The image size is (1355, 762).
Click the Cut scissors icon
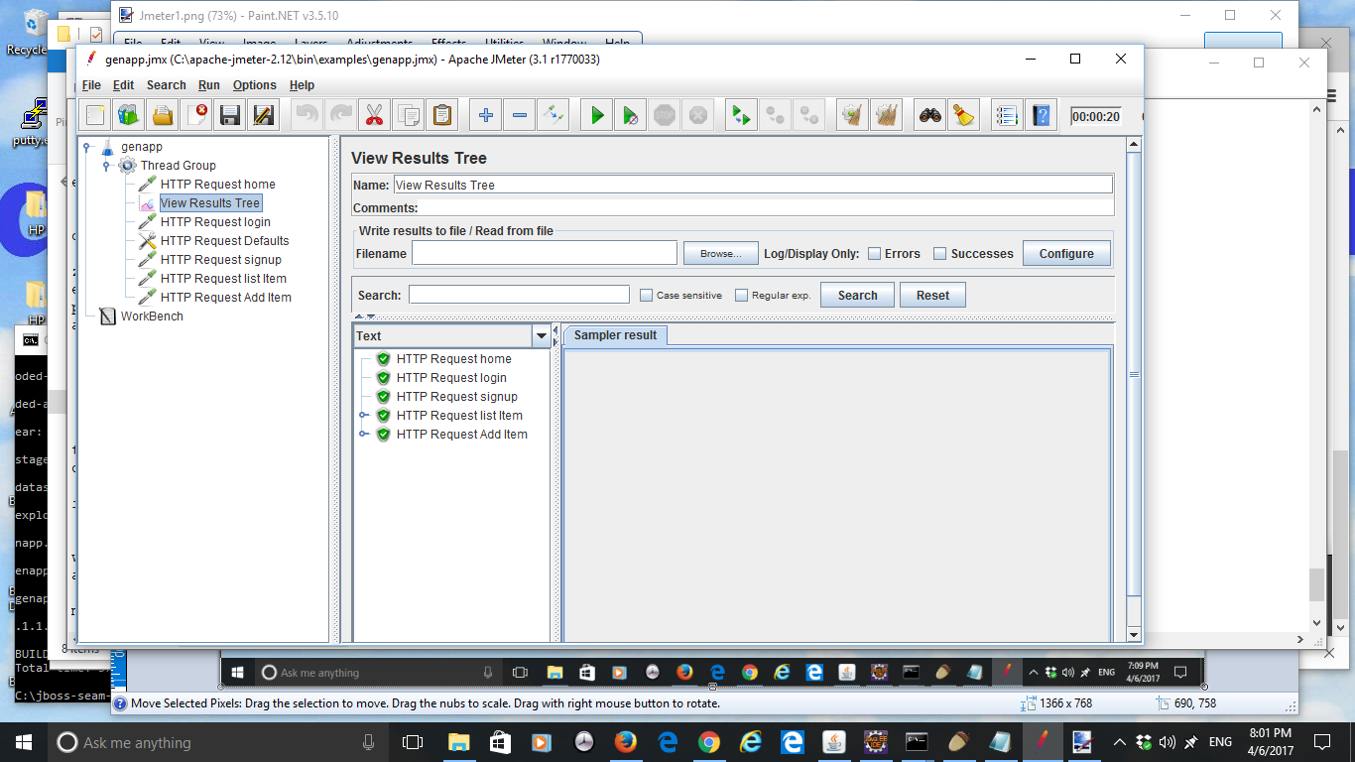point(374,115)
